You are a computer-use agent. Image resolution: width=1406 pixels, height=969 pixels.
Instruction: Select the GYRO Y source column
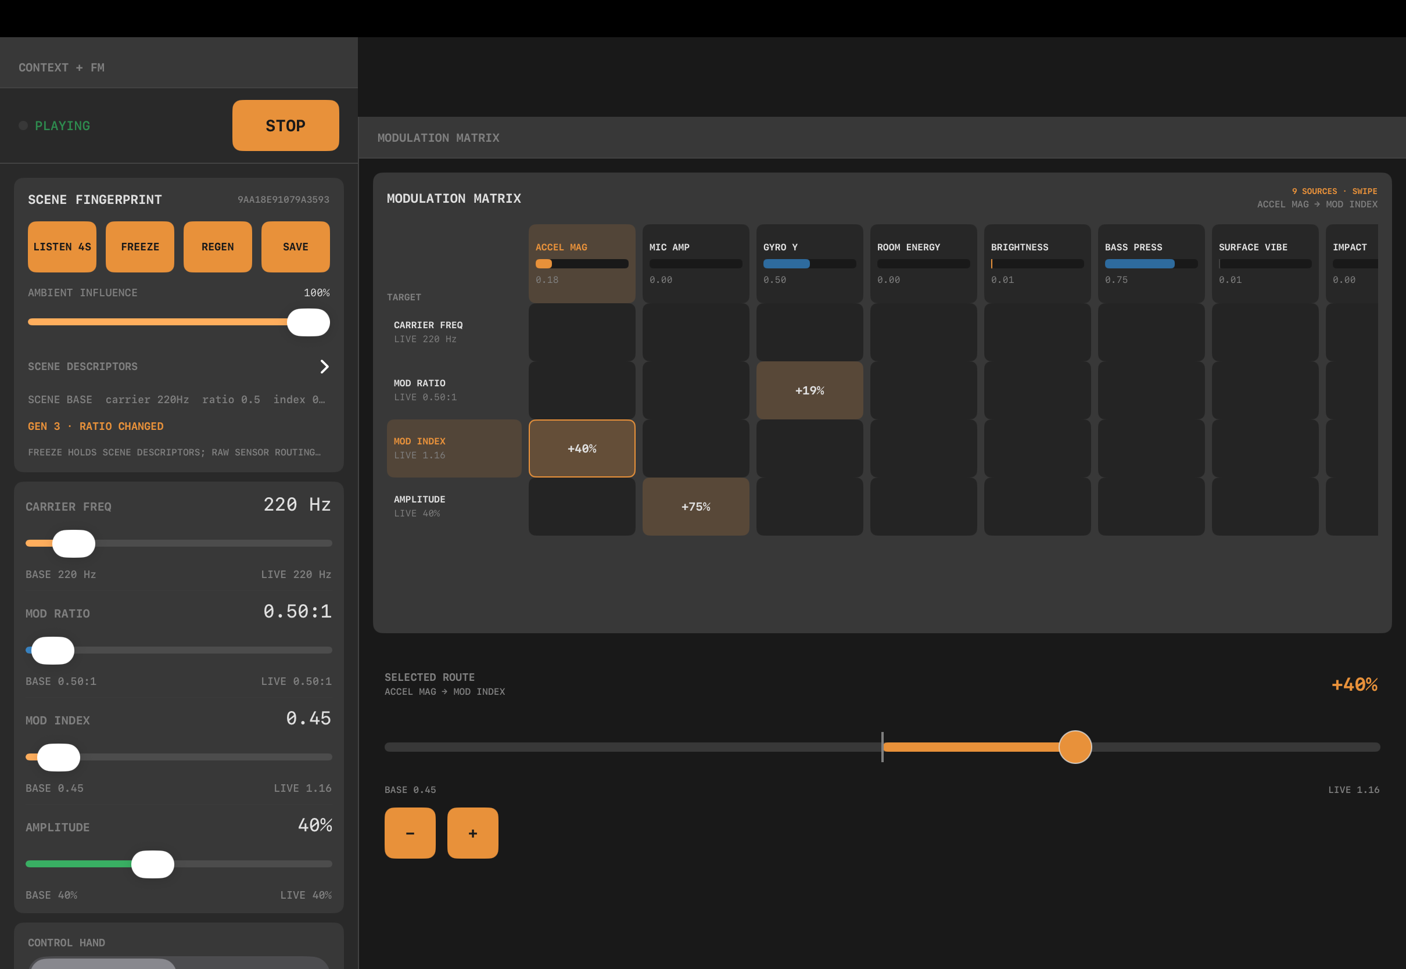click(810, 264)
